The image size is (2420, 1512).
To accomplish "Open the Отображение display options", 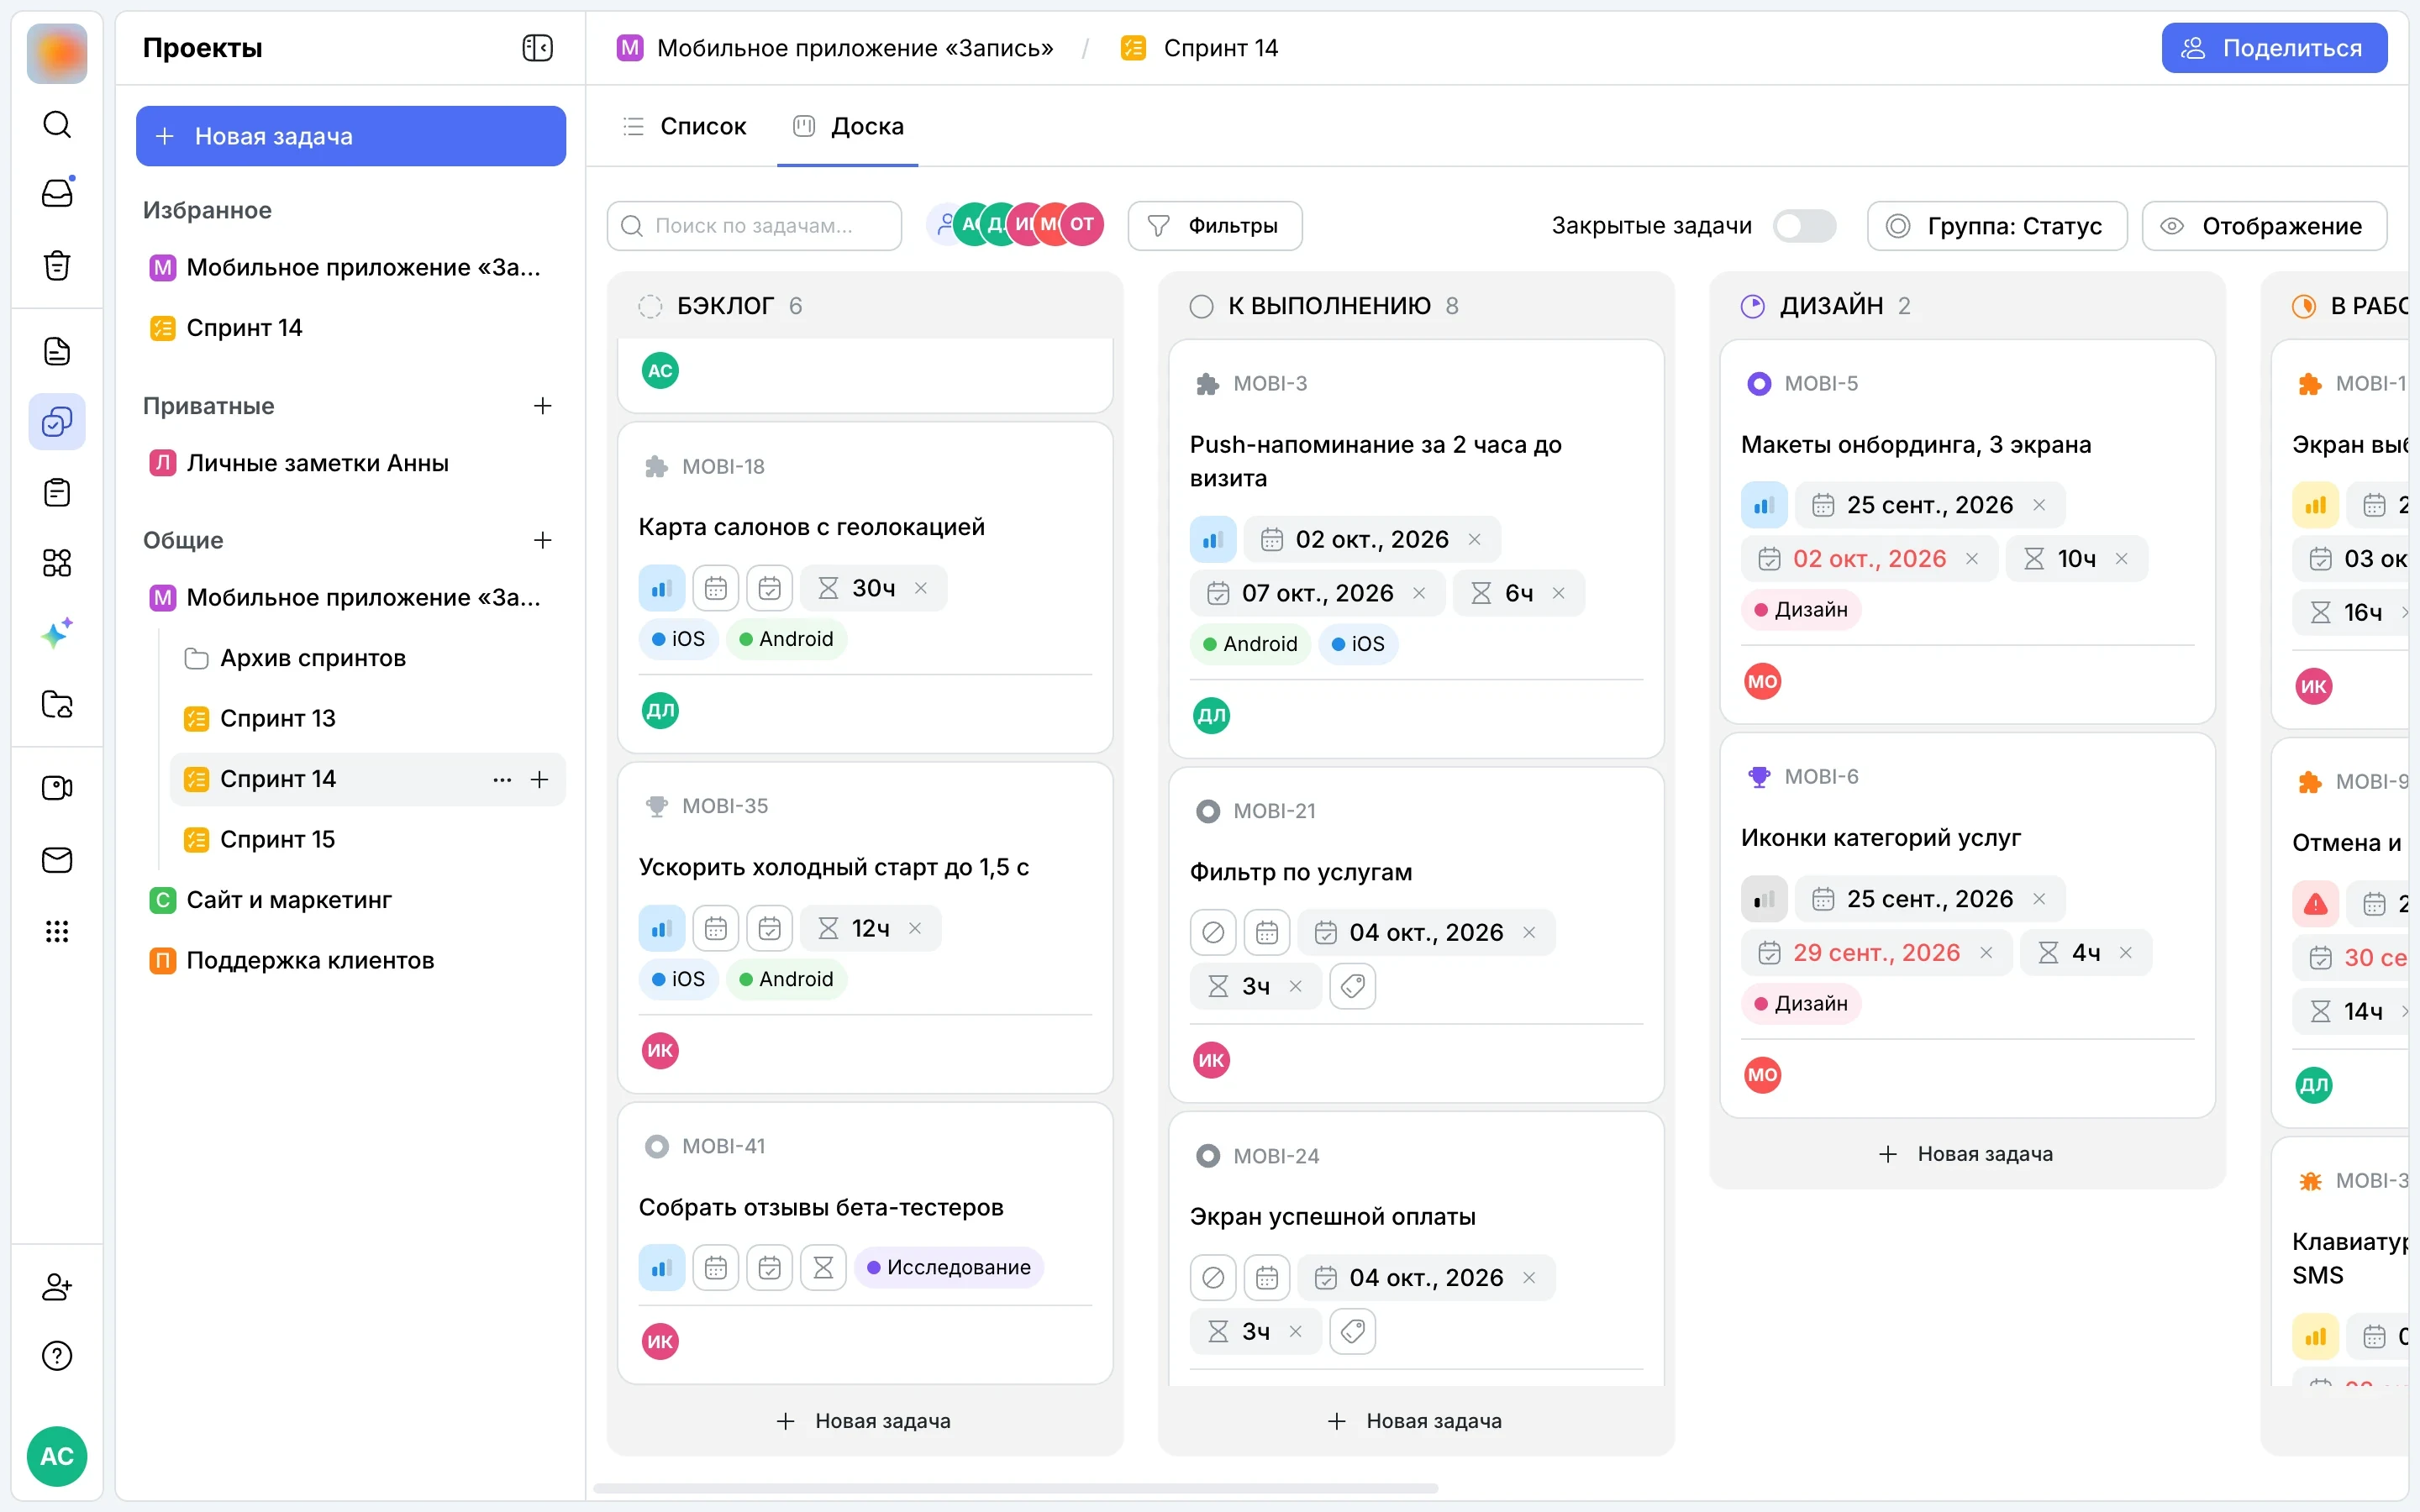I will point(2264,226).
